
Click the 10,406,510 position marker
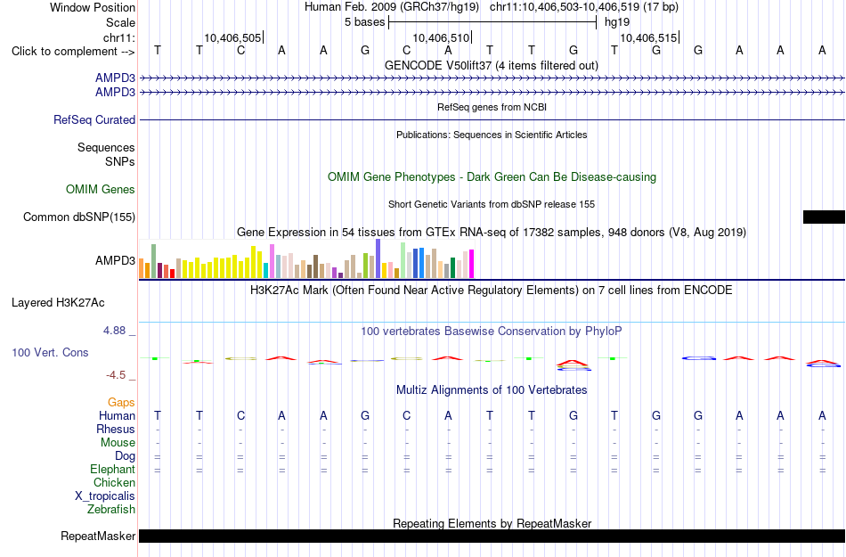click(441, 37)
